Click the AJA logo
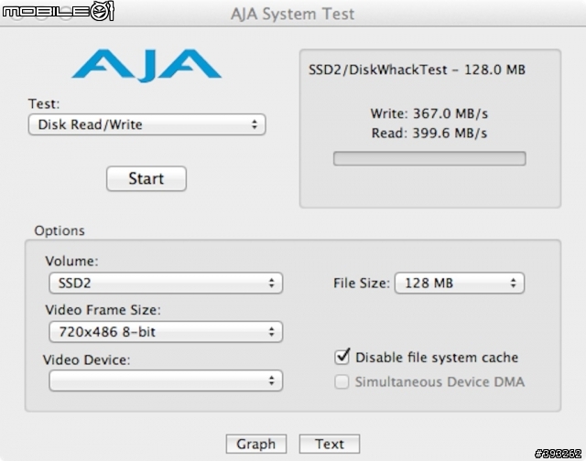The image size is (586, 461). pos(146,66)
